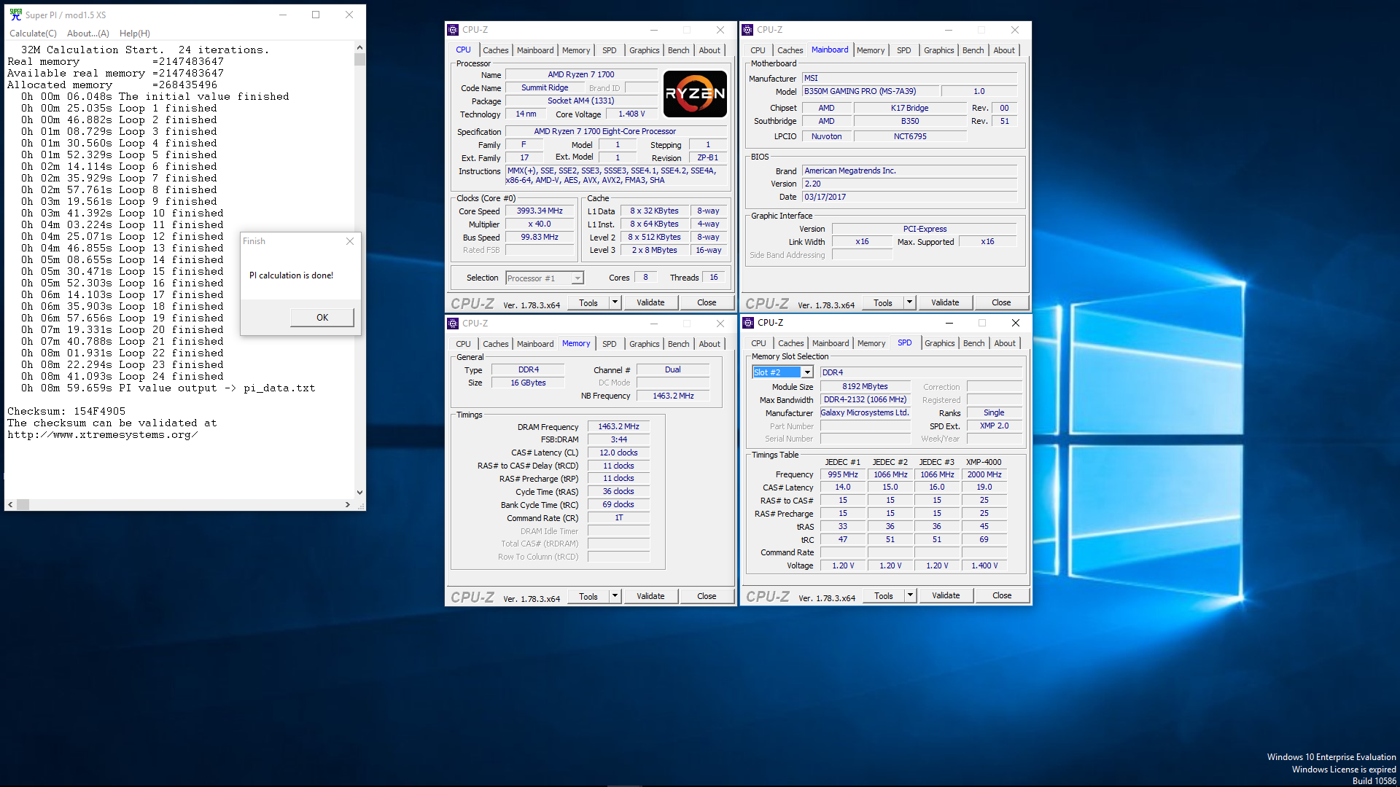The image size is (1400, 787).
Task: Click CPU-Z chip icon in SPD window title
Action: (748, 323)
